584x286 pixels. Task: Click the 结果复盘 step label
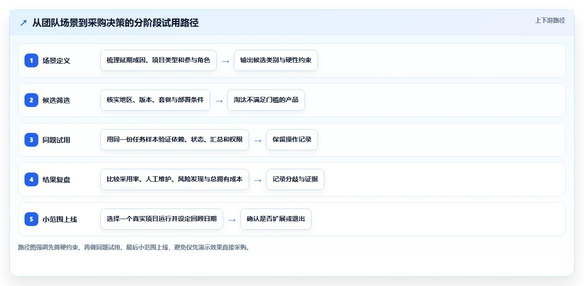click(x=56, y=180)
